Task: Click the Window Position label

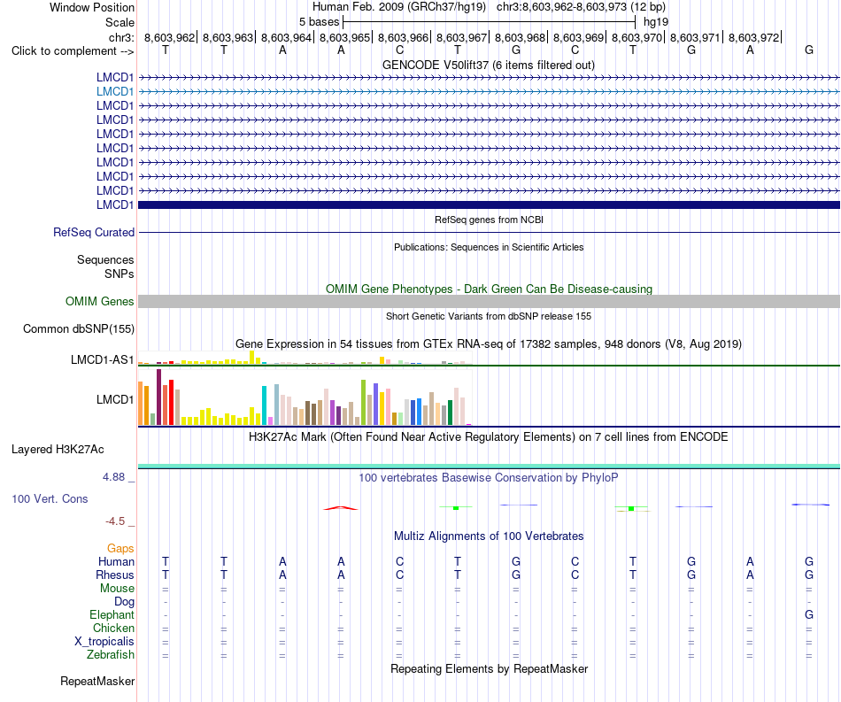Action: (92, 7)
